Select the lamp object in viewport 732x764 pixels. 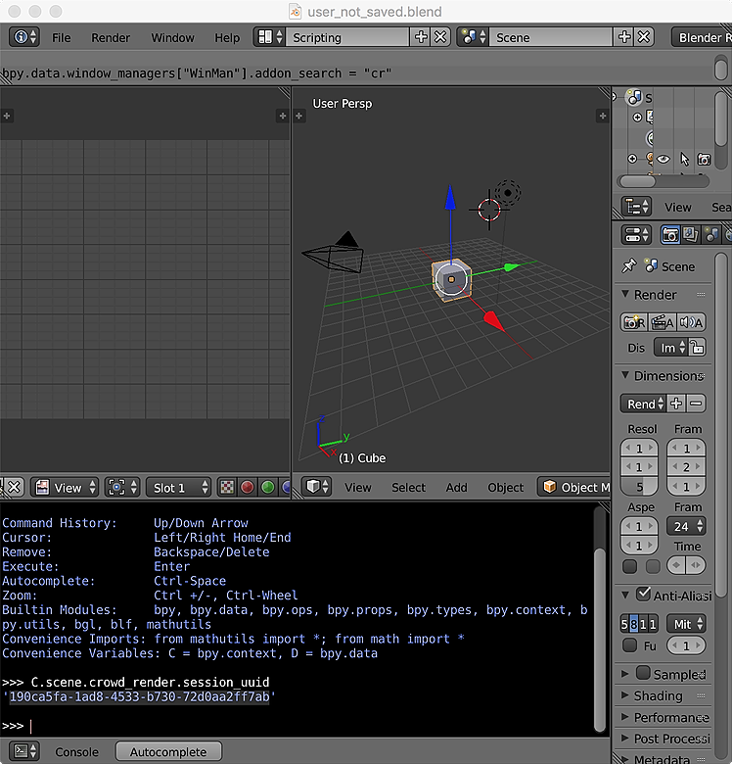(x=508, y=193)
